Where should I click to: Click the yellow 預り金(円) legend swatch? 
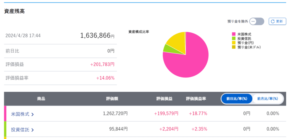[234, 43]
